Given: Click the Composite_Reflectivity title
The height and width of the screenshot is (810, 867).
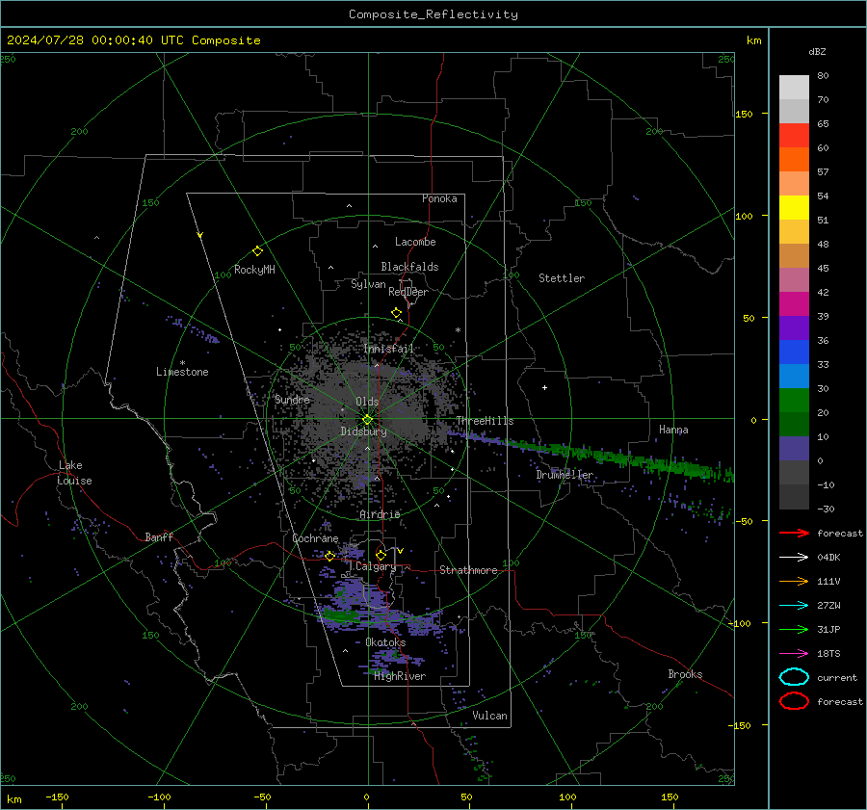Looking at the screenshot, I should 433,14.
